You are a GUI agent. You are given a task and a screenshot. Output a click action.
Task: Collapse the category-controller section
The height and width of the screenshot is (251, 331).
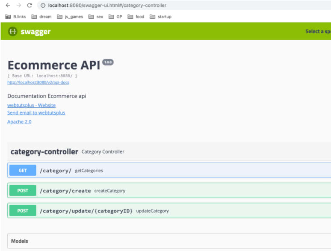[x=44, y=151]
